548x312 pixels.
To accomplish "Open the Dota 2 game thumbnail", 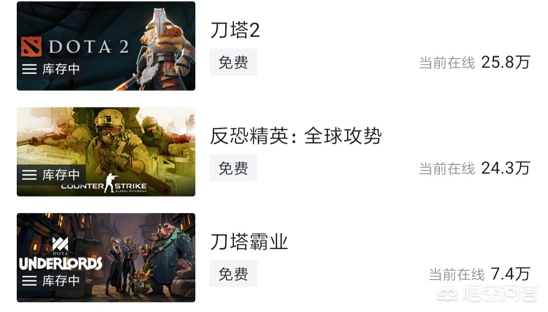I will (x=106, y=46).
